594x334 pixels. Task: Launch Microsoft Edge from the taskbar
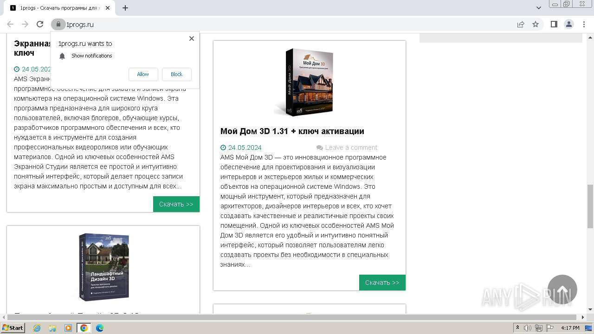(99, 328)
